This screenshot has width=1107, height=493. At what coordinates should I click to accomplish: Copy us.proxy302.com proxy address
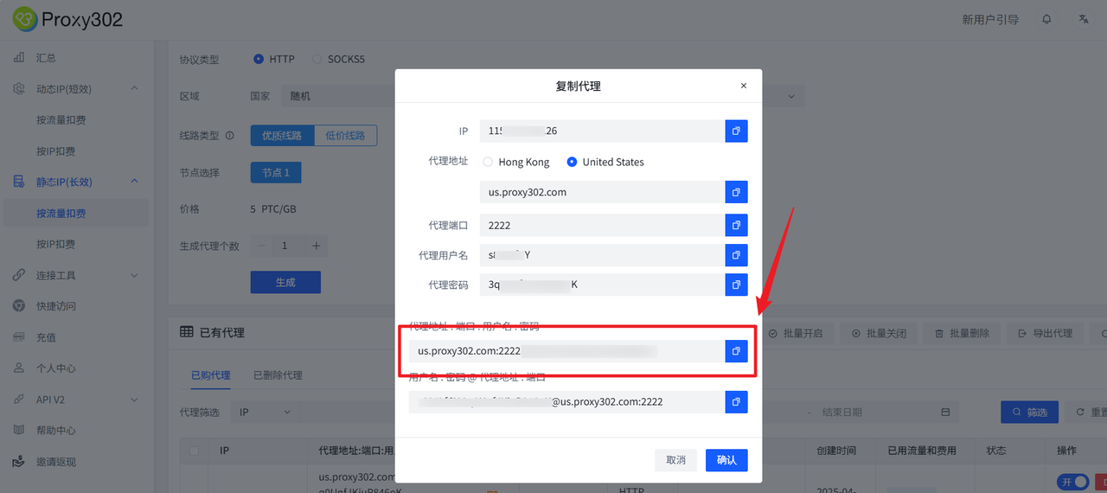736,192
